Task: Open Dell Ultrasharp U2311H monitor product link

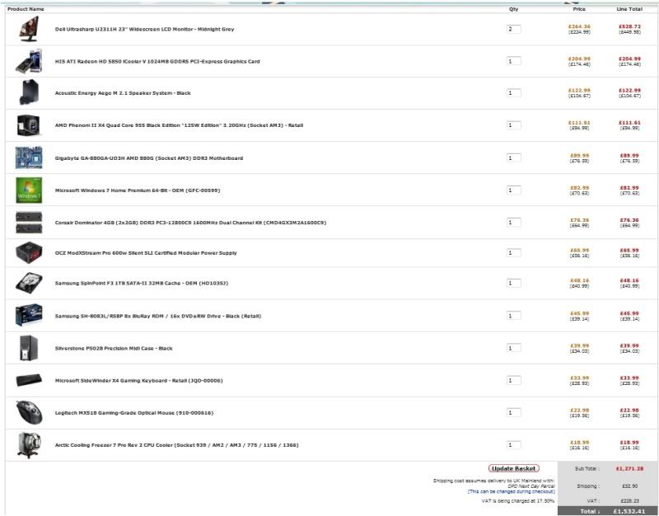Action: 145,29
